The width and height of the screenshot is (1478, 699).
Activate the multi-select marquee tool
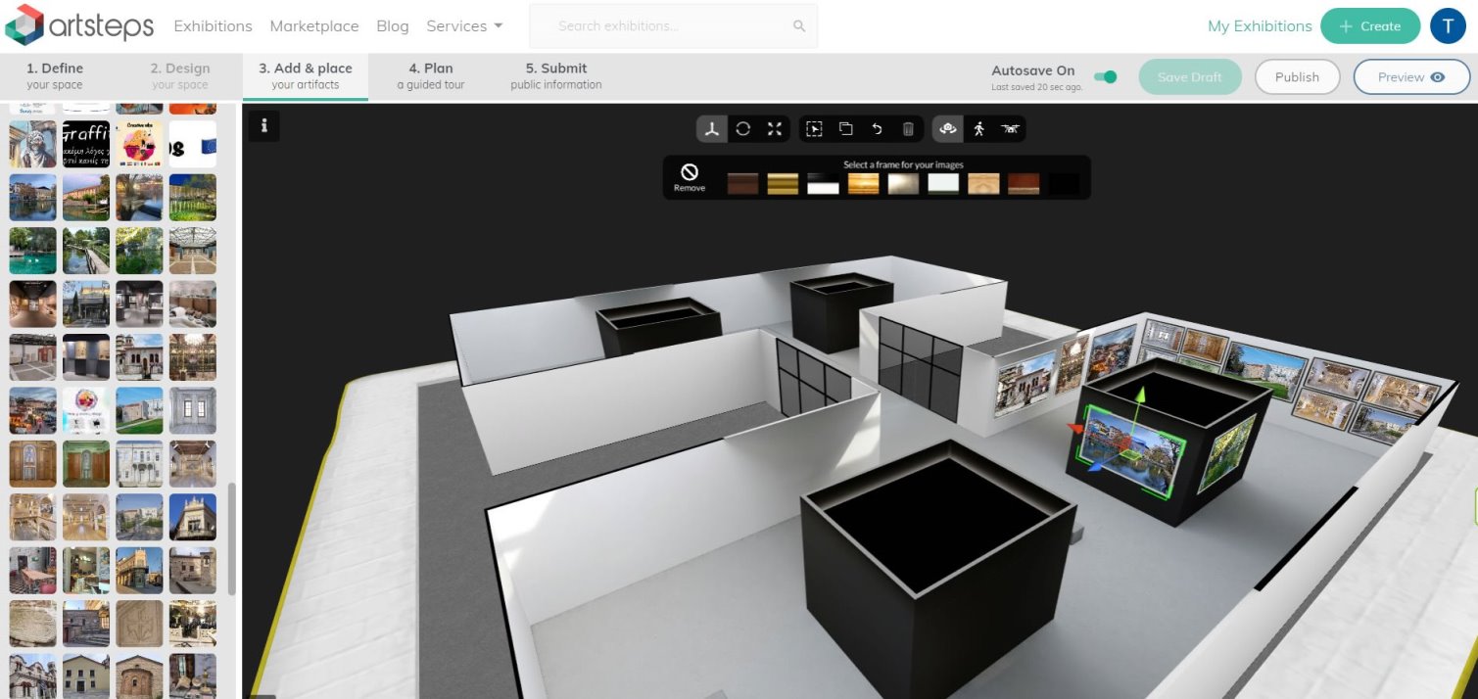[814, 129]
